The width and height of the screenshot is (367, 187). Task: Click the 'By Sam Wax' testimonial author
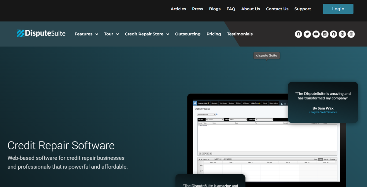tap(323, 108)
